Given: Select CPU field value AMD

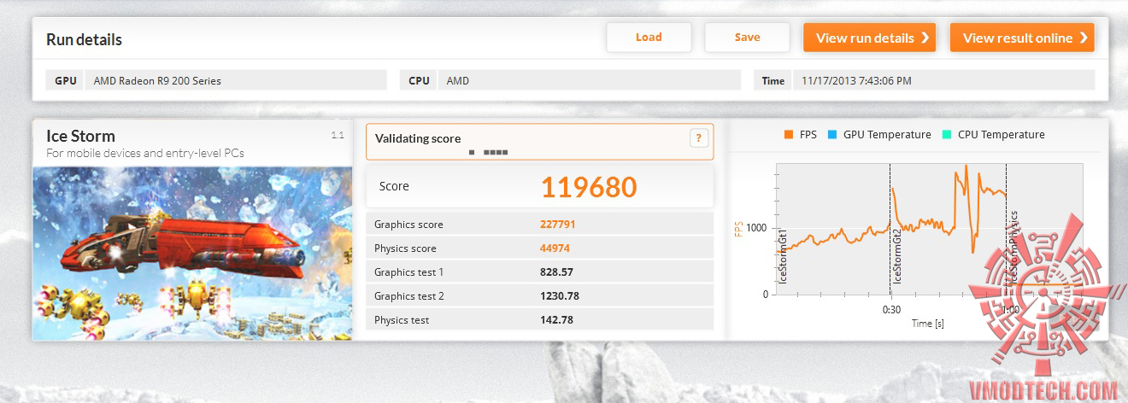Looking at the screenshot, I should point(589,80).
